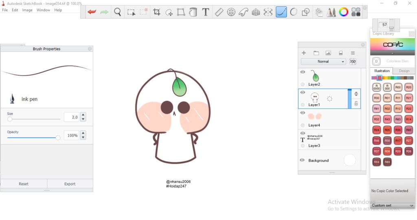Open the Ruler tool
The height and width of the screenshot is (220, 417).
[219, 12]
